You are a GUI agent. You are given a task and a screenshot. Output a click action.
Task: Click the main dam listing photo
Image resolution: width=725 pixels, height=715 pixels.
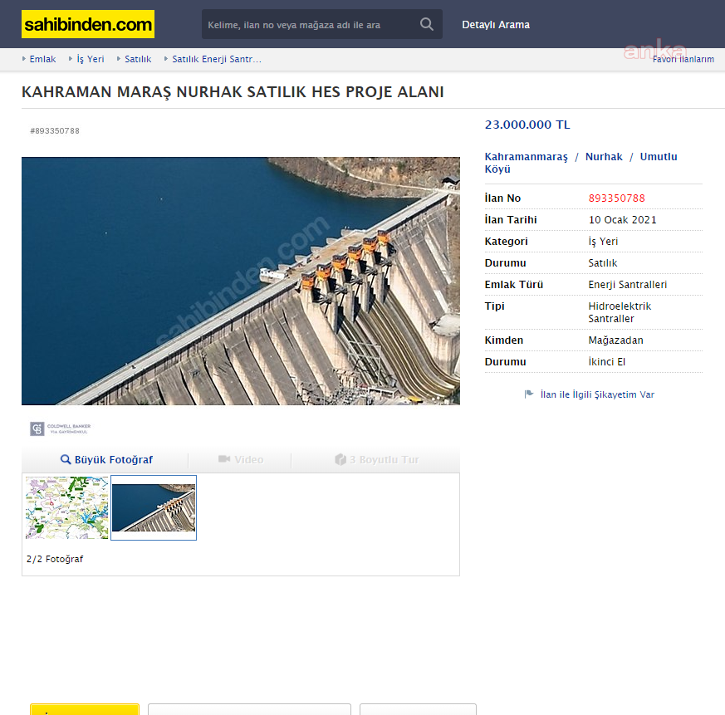coord(240,281)
